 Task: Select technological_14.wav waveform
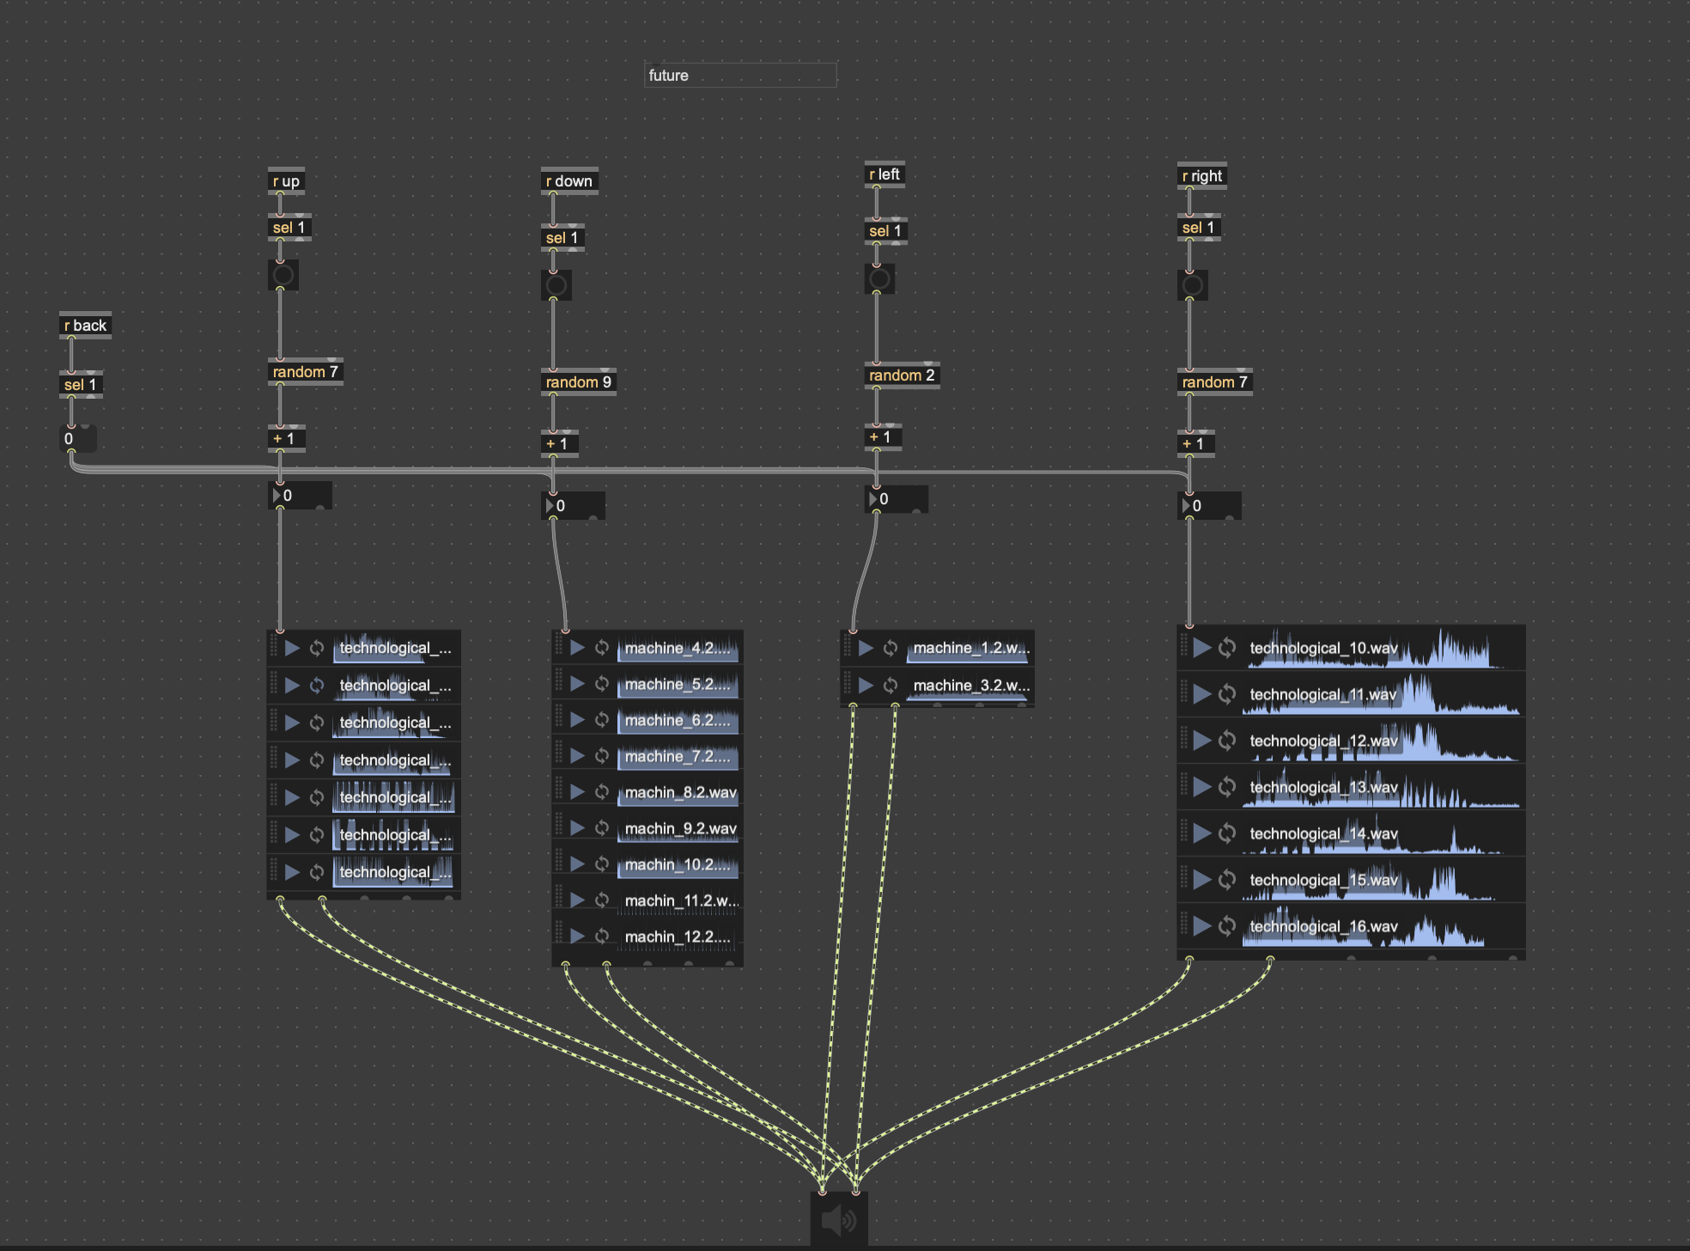click(1383, 833)
